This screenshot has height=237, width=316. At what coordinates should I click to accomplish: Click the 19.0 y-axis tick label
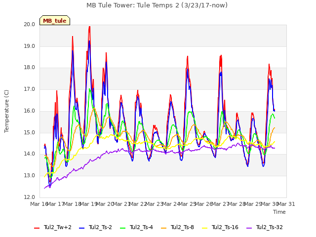pyautogui.click(x=30, y=46)
